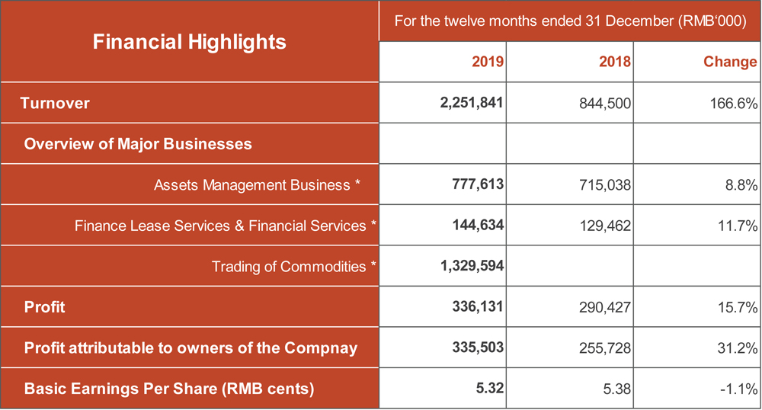
Task: Click the Change column header
Action: point(729,62)
